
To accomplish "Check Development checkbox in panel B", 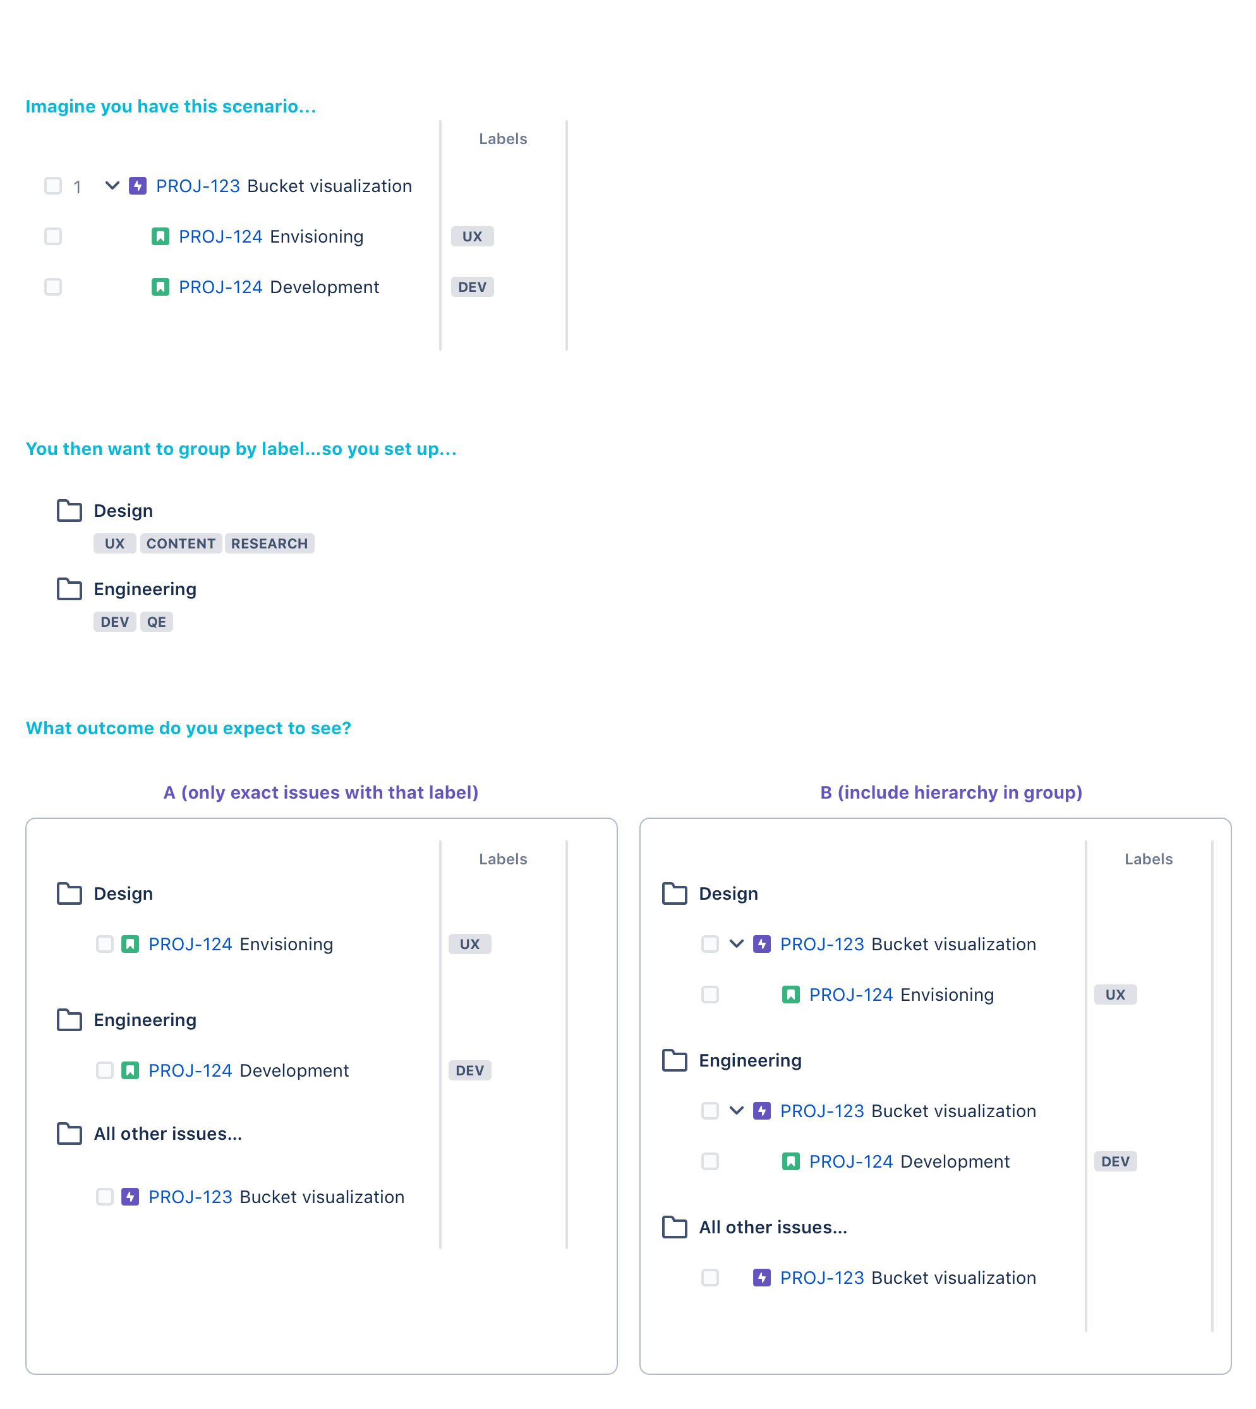I will pos(710,1161).
